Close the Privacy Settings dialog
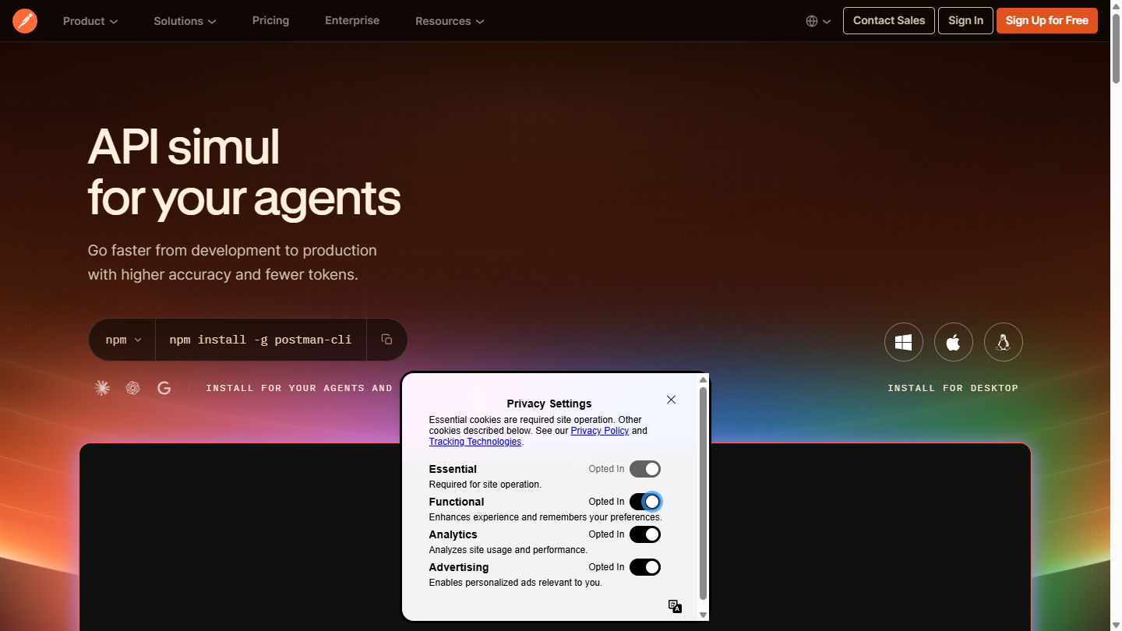 pos(671,400)
